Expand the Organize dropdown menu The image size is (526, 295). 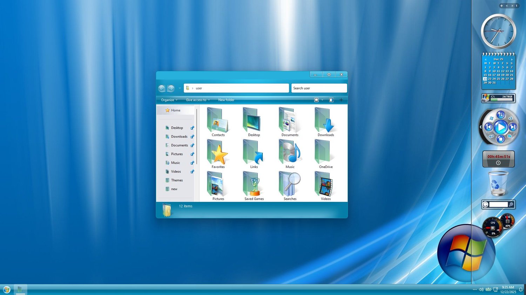[x=169, y=100]
